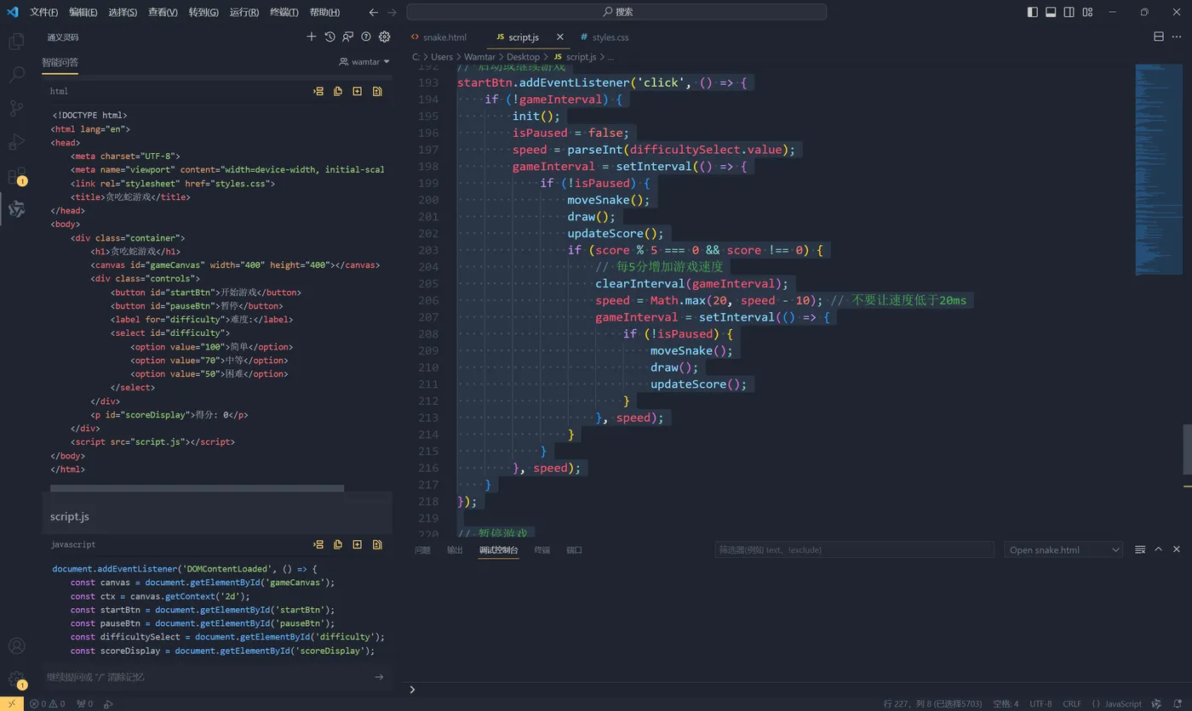Close the bottom panel
The image size is (1192, 711).
pos(1177,549)
